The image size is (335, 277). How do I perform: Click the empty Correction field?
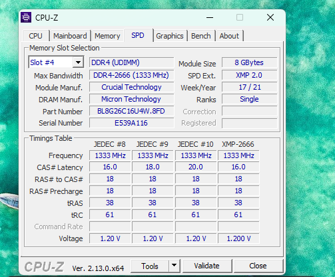tap(249, 111)
